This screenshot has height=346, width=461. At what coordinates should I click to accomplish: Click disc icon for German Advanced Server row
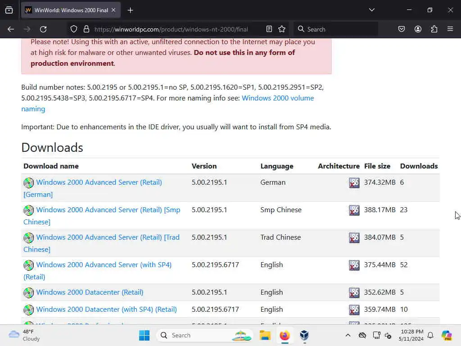[28, 183]
